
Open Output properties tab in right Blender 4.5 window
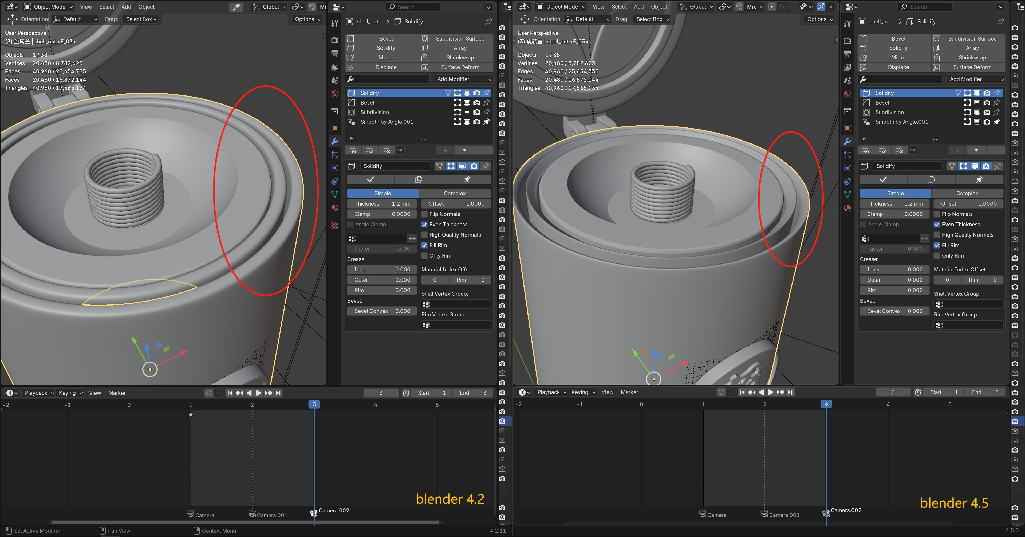[847, 54]
